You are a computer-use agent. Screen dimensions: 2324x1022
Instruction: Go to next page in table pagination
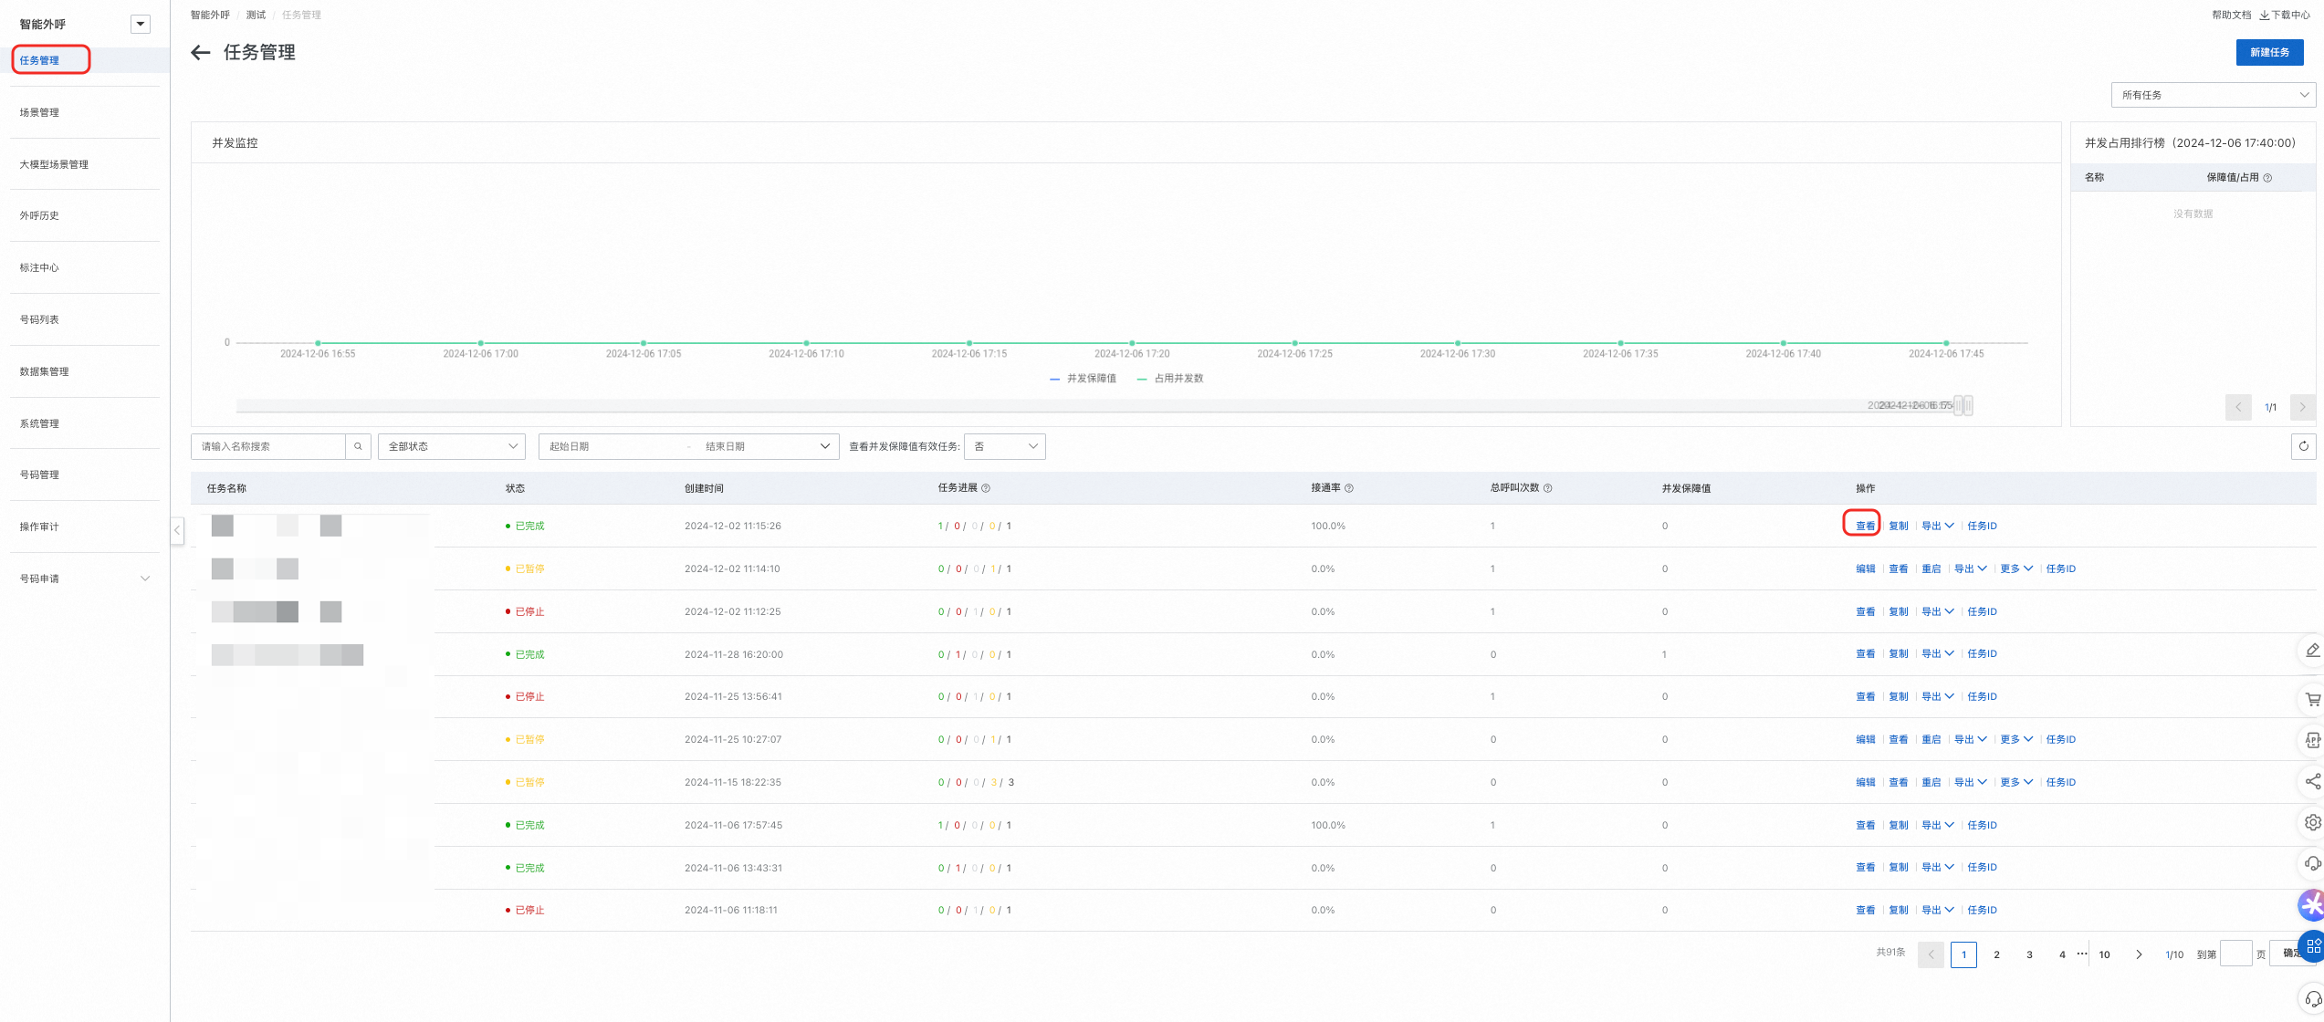[x=2139, y=954]
